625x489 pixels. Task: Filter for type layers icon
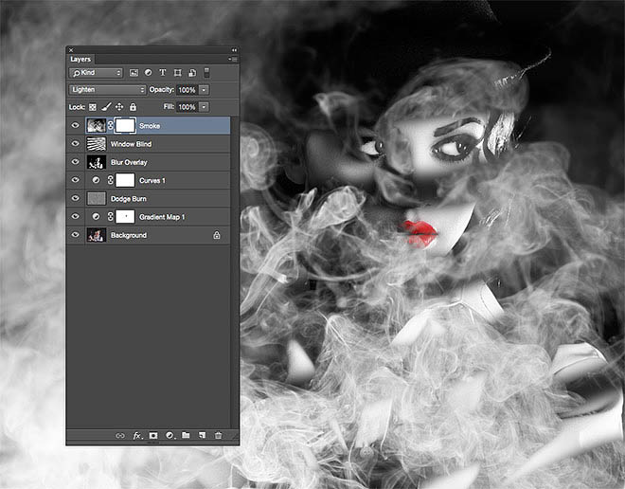[x=163, y=73]
